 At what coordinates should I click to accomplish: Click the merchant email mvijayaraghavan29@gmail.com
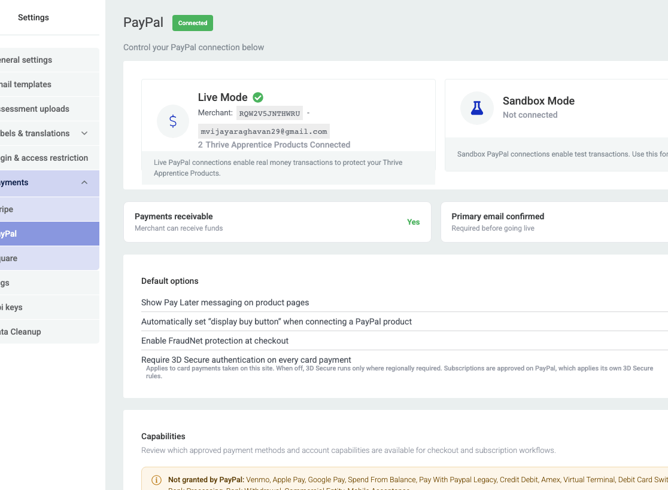click(x=264, y=131)
